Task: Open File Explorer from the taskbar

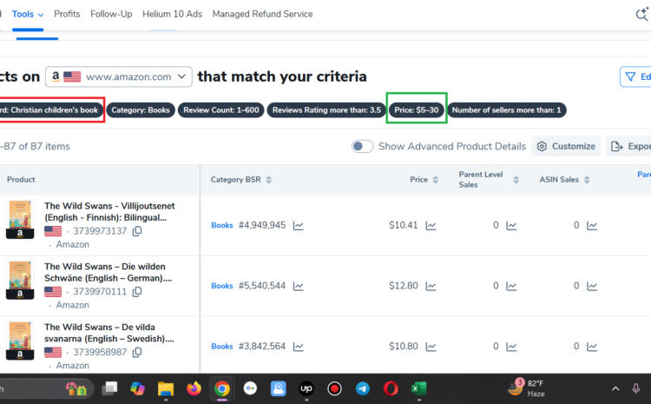Action: 166,389
